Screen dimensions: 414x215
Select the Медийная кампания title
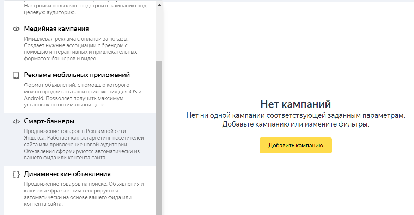click(x=56, y=29)
